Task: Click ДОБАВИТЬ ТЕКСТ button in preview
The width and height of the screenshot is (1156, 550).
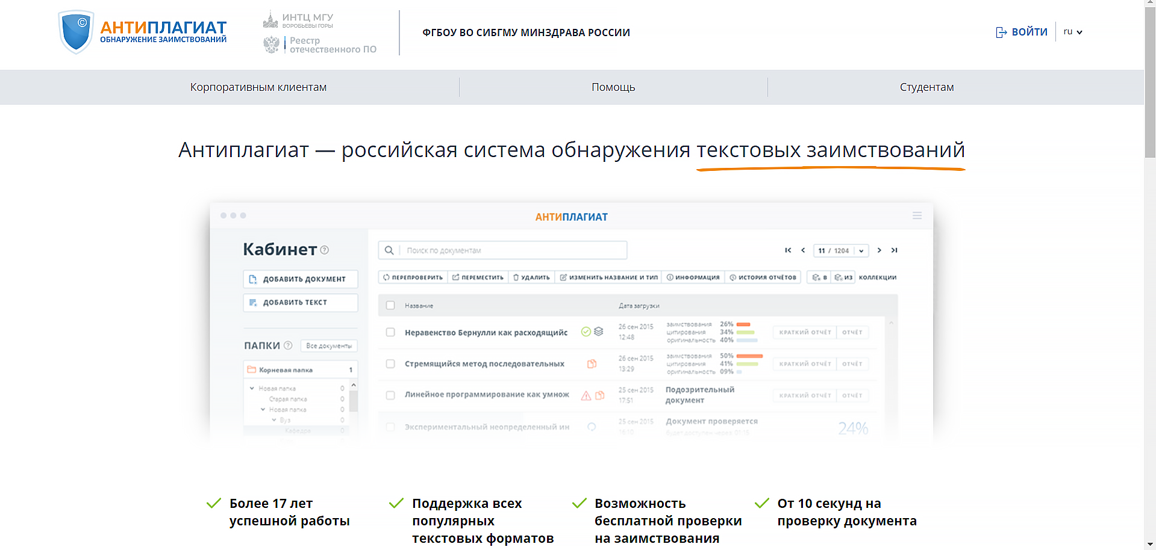Action: click(x=301, y=303)
